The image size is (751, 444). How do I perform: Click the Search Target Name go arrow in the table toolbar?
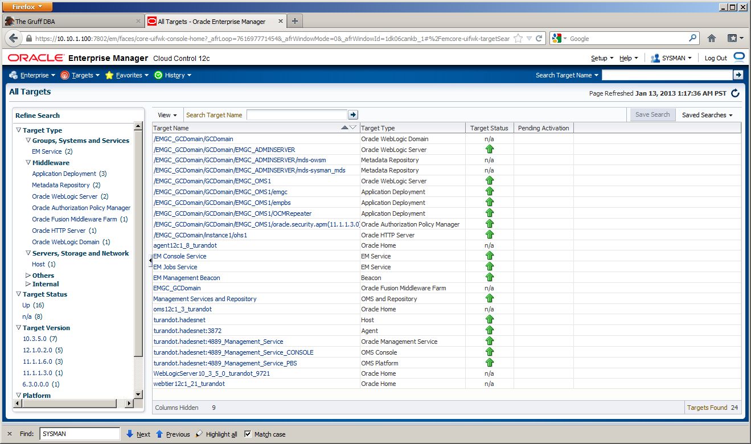(353, 115)
